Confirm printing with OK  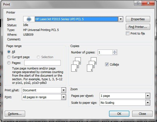point(119,114)
